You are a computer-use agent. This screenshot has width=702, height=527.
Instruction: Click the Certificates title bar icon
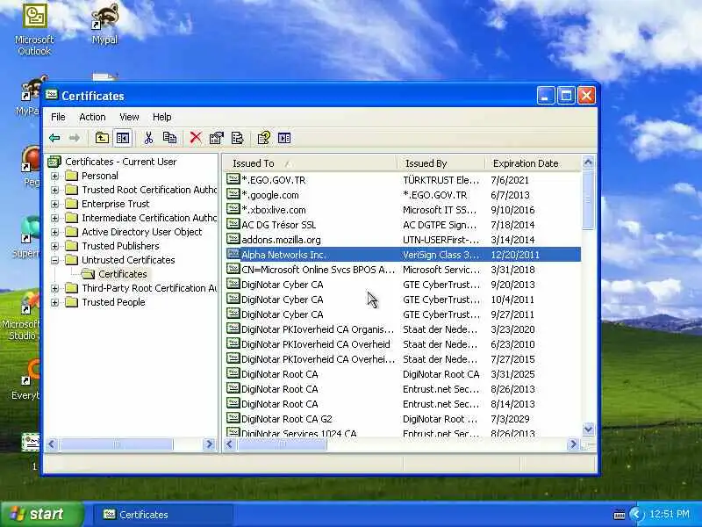pyautogui.click(x=52, y=95)
